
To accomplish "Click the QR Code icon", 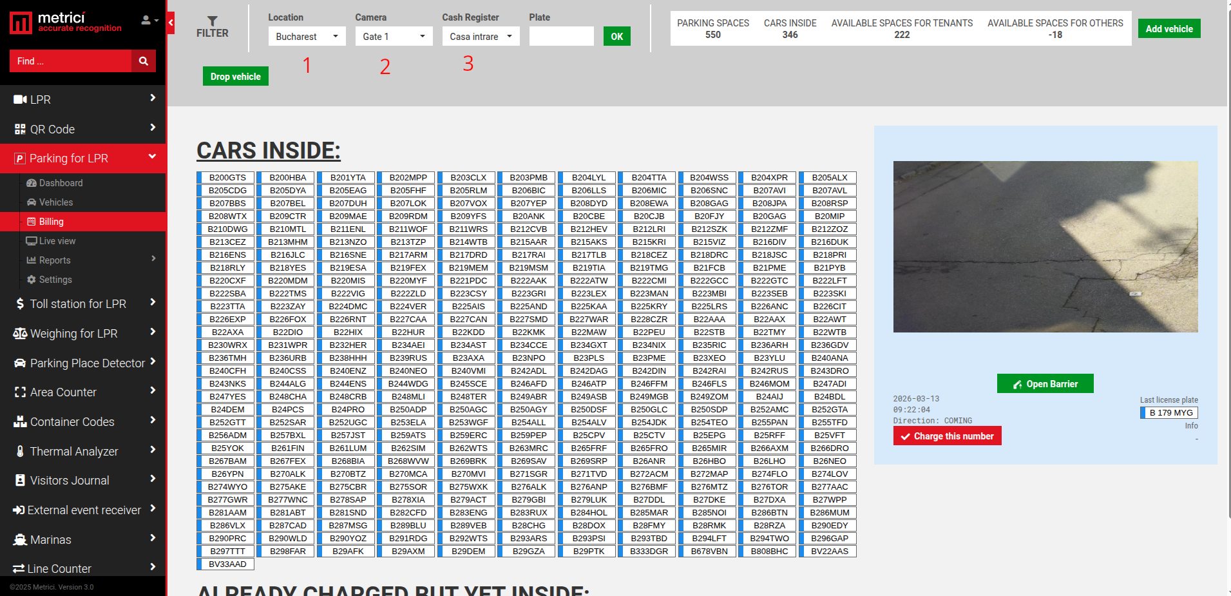I will [20, 129].
